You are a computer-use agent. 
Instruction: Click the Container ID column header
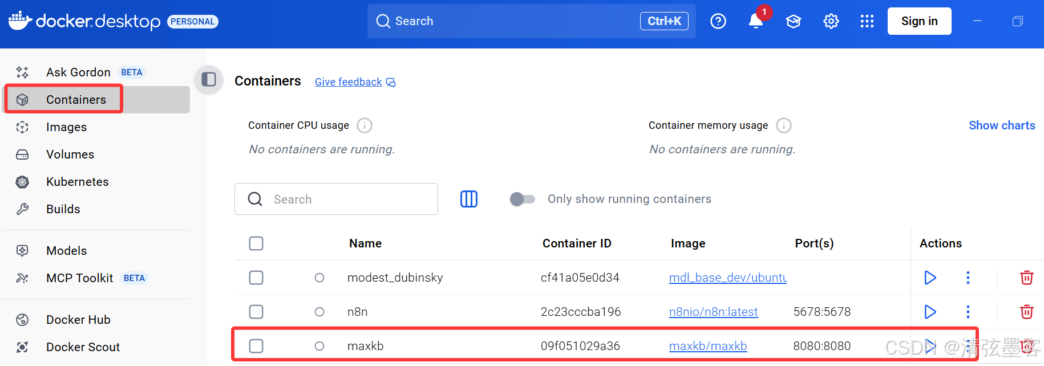pyautogui.click(x=577, y=243)
